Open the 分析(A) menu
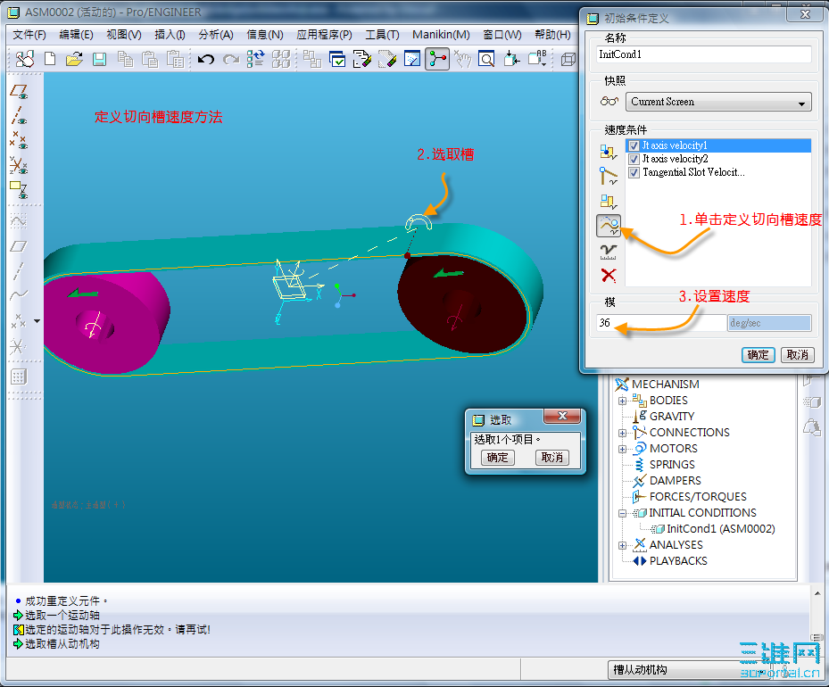Screen dimensions: 829x687 point(216,35)
